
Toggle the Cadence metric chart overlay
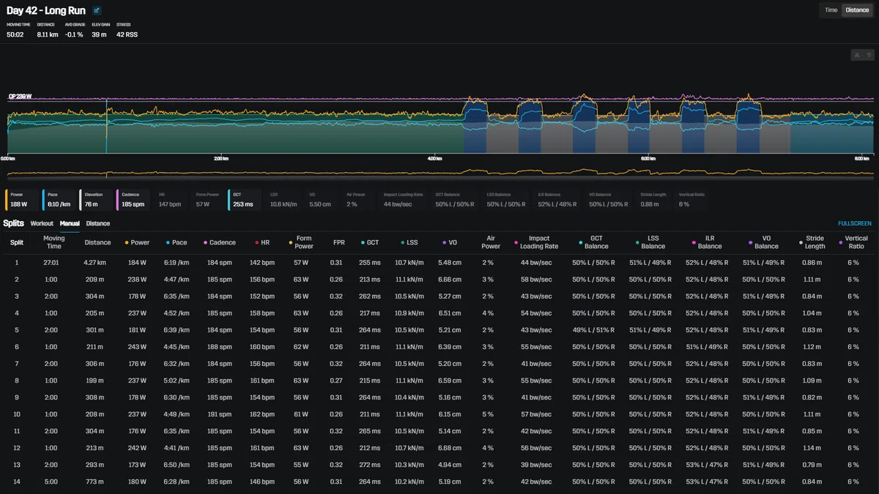pyautogui.click(x=133, y=200)
